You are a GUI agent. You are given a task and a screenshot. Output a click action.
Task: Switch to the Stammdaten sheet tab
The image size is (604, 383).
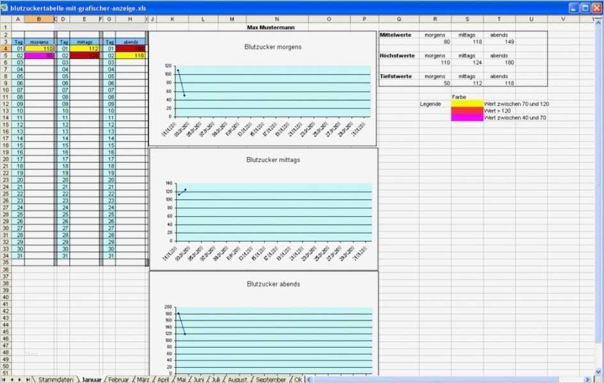tap(56, 379)
